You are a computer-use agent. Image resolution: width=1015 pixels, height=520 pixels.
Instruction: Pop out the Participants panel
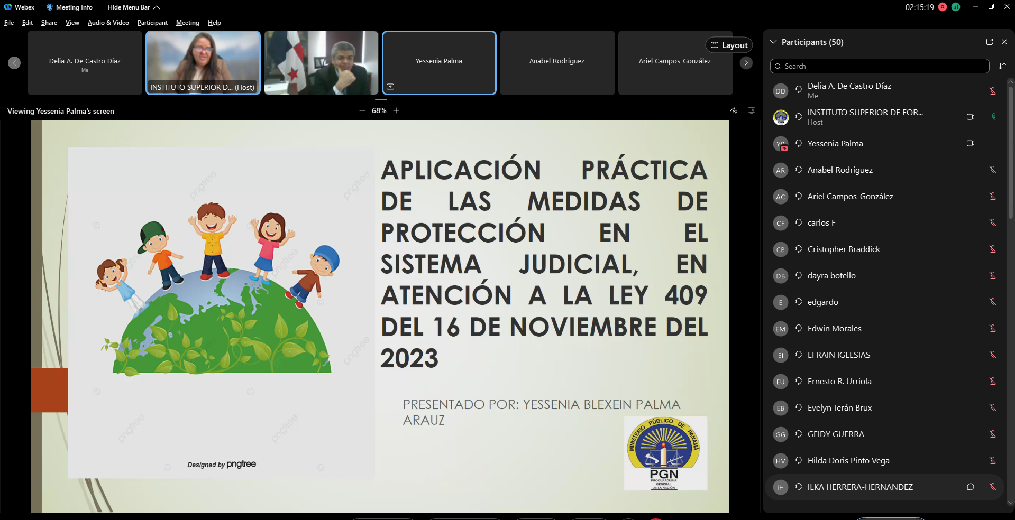[990, 42]
